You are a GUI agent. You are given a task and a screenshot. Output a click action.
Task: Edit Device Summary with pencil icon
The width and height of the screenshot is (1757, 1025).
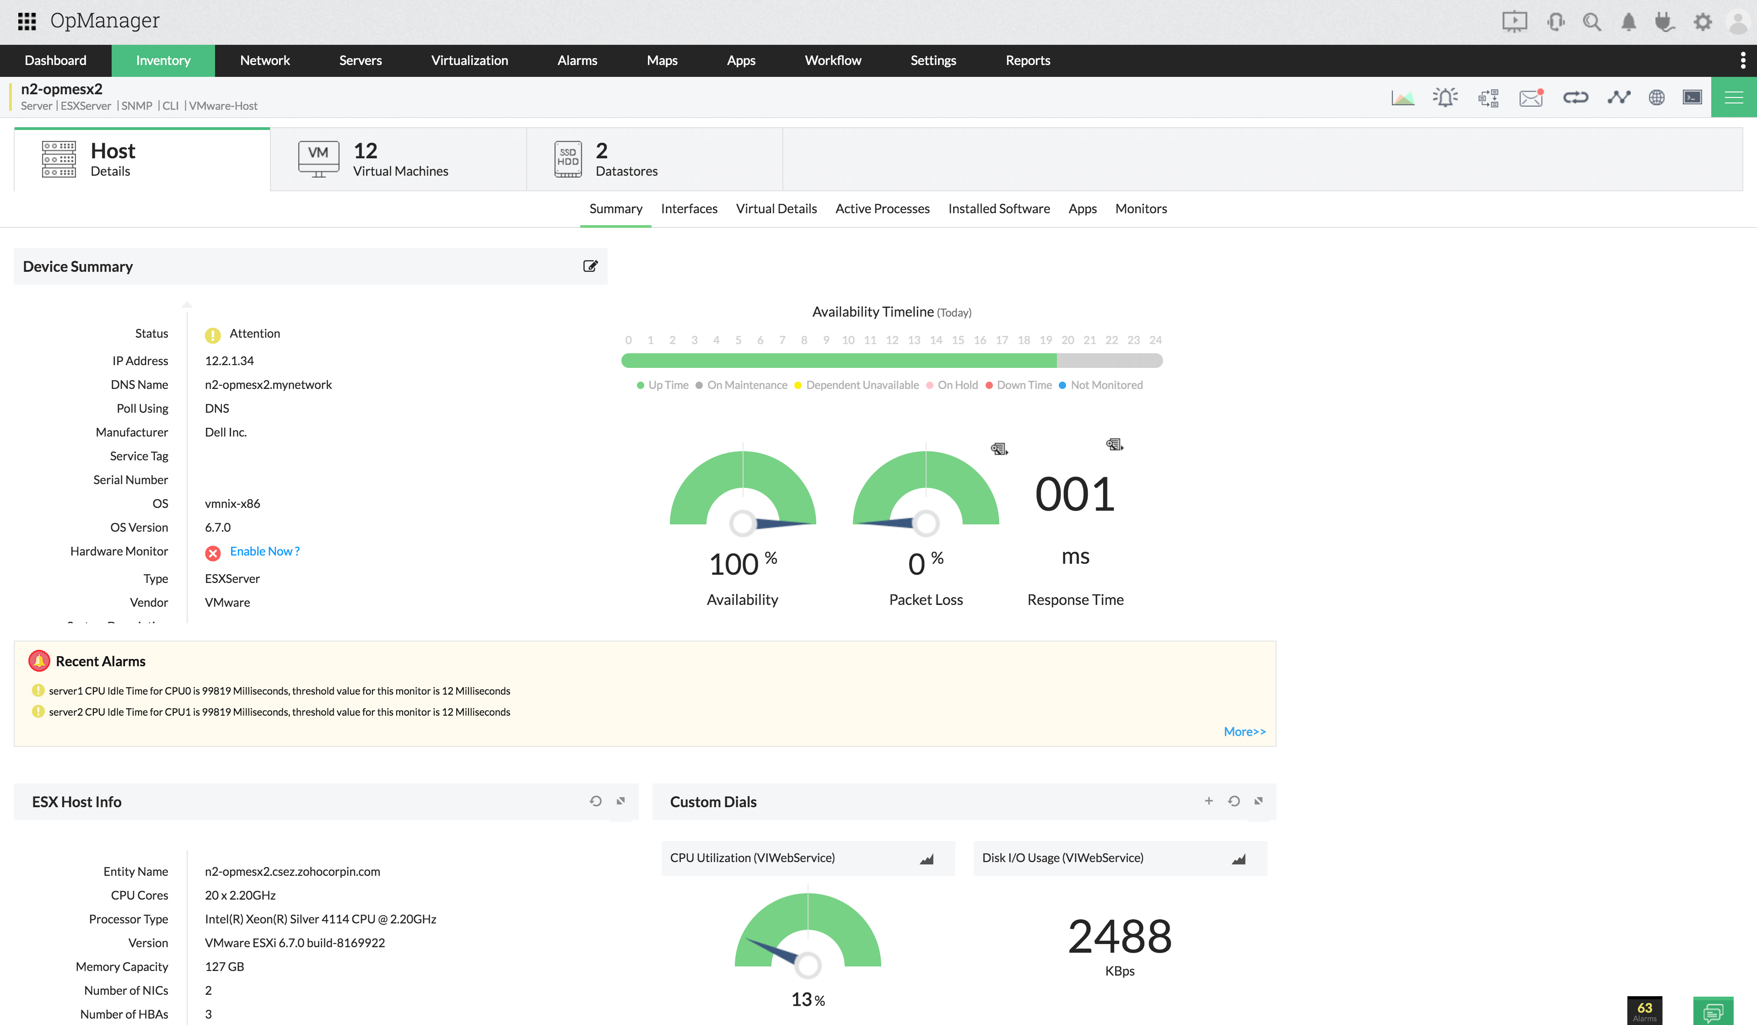(x=590, y=266)
